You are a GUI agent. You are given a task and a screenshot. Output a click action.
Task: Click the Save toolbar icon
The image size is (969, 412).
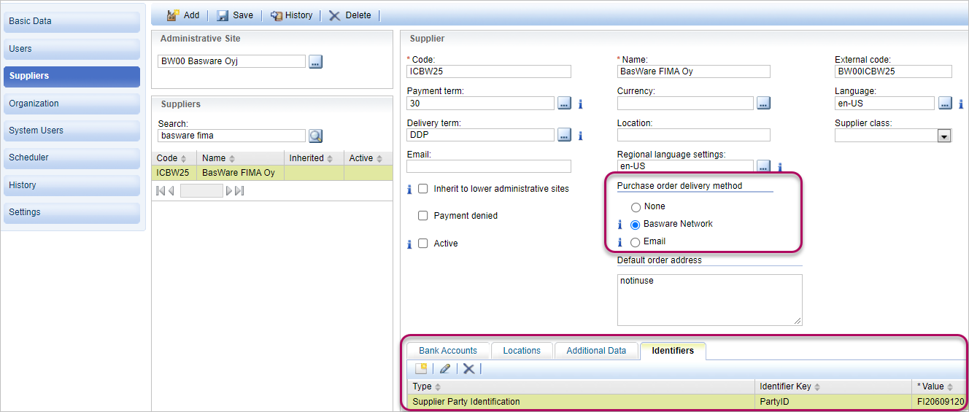click(223, 15)
